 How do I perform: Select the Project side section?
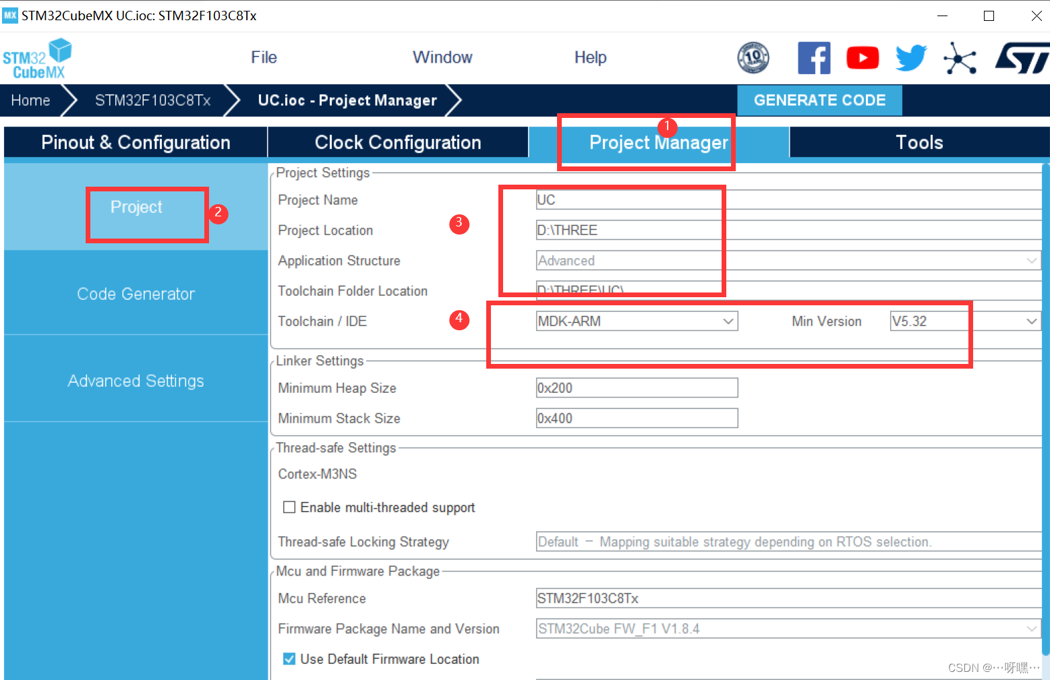tap(136, 207)
